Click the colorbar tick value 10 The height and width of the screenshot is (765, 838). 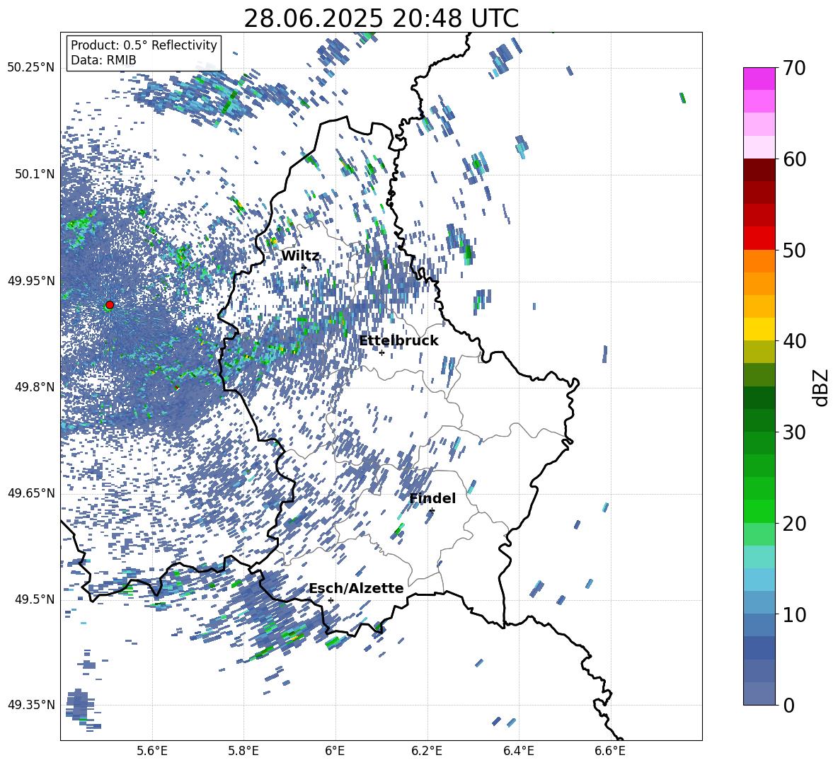[x=794, y=614]
